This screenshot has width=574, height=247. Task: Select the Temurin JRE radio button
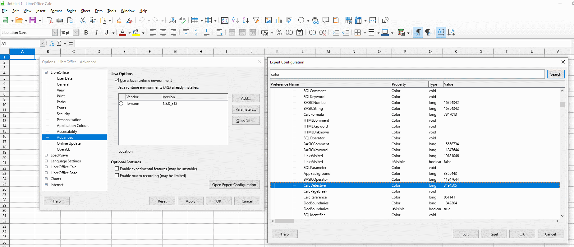coord(121,104)
